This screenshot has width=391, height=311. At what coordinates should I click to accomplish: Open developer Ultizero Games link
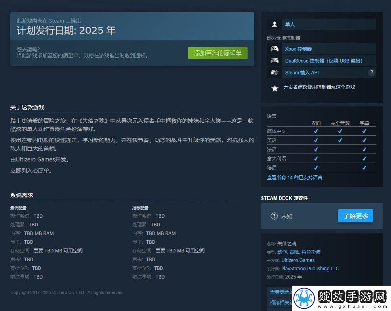(298, 260)
